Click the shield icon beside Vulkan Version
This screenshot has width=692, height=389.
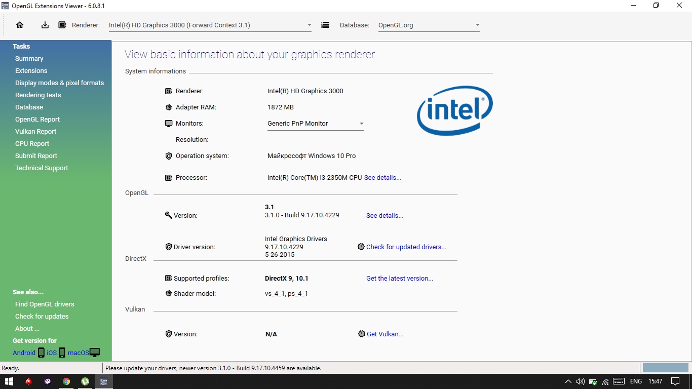coord(169,334)
